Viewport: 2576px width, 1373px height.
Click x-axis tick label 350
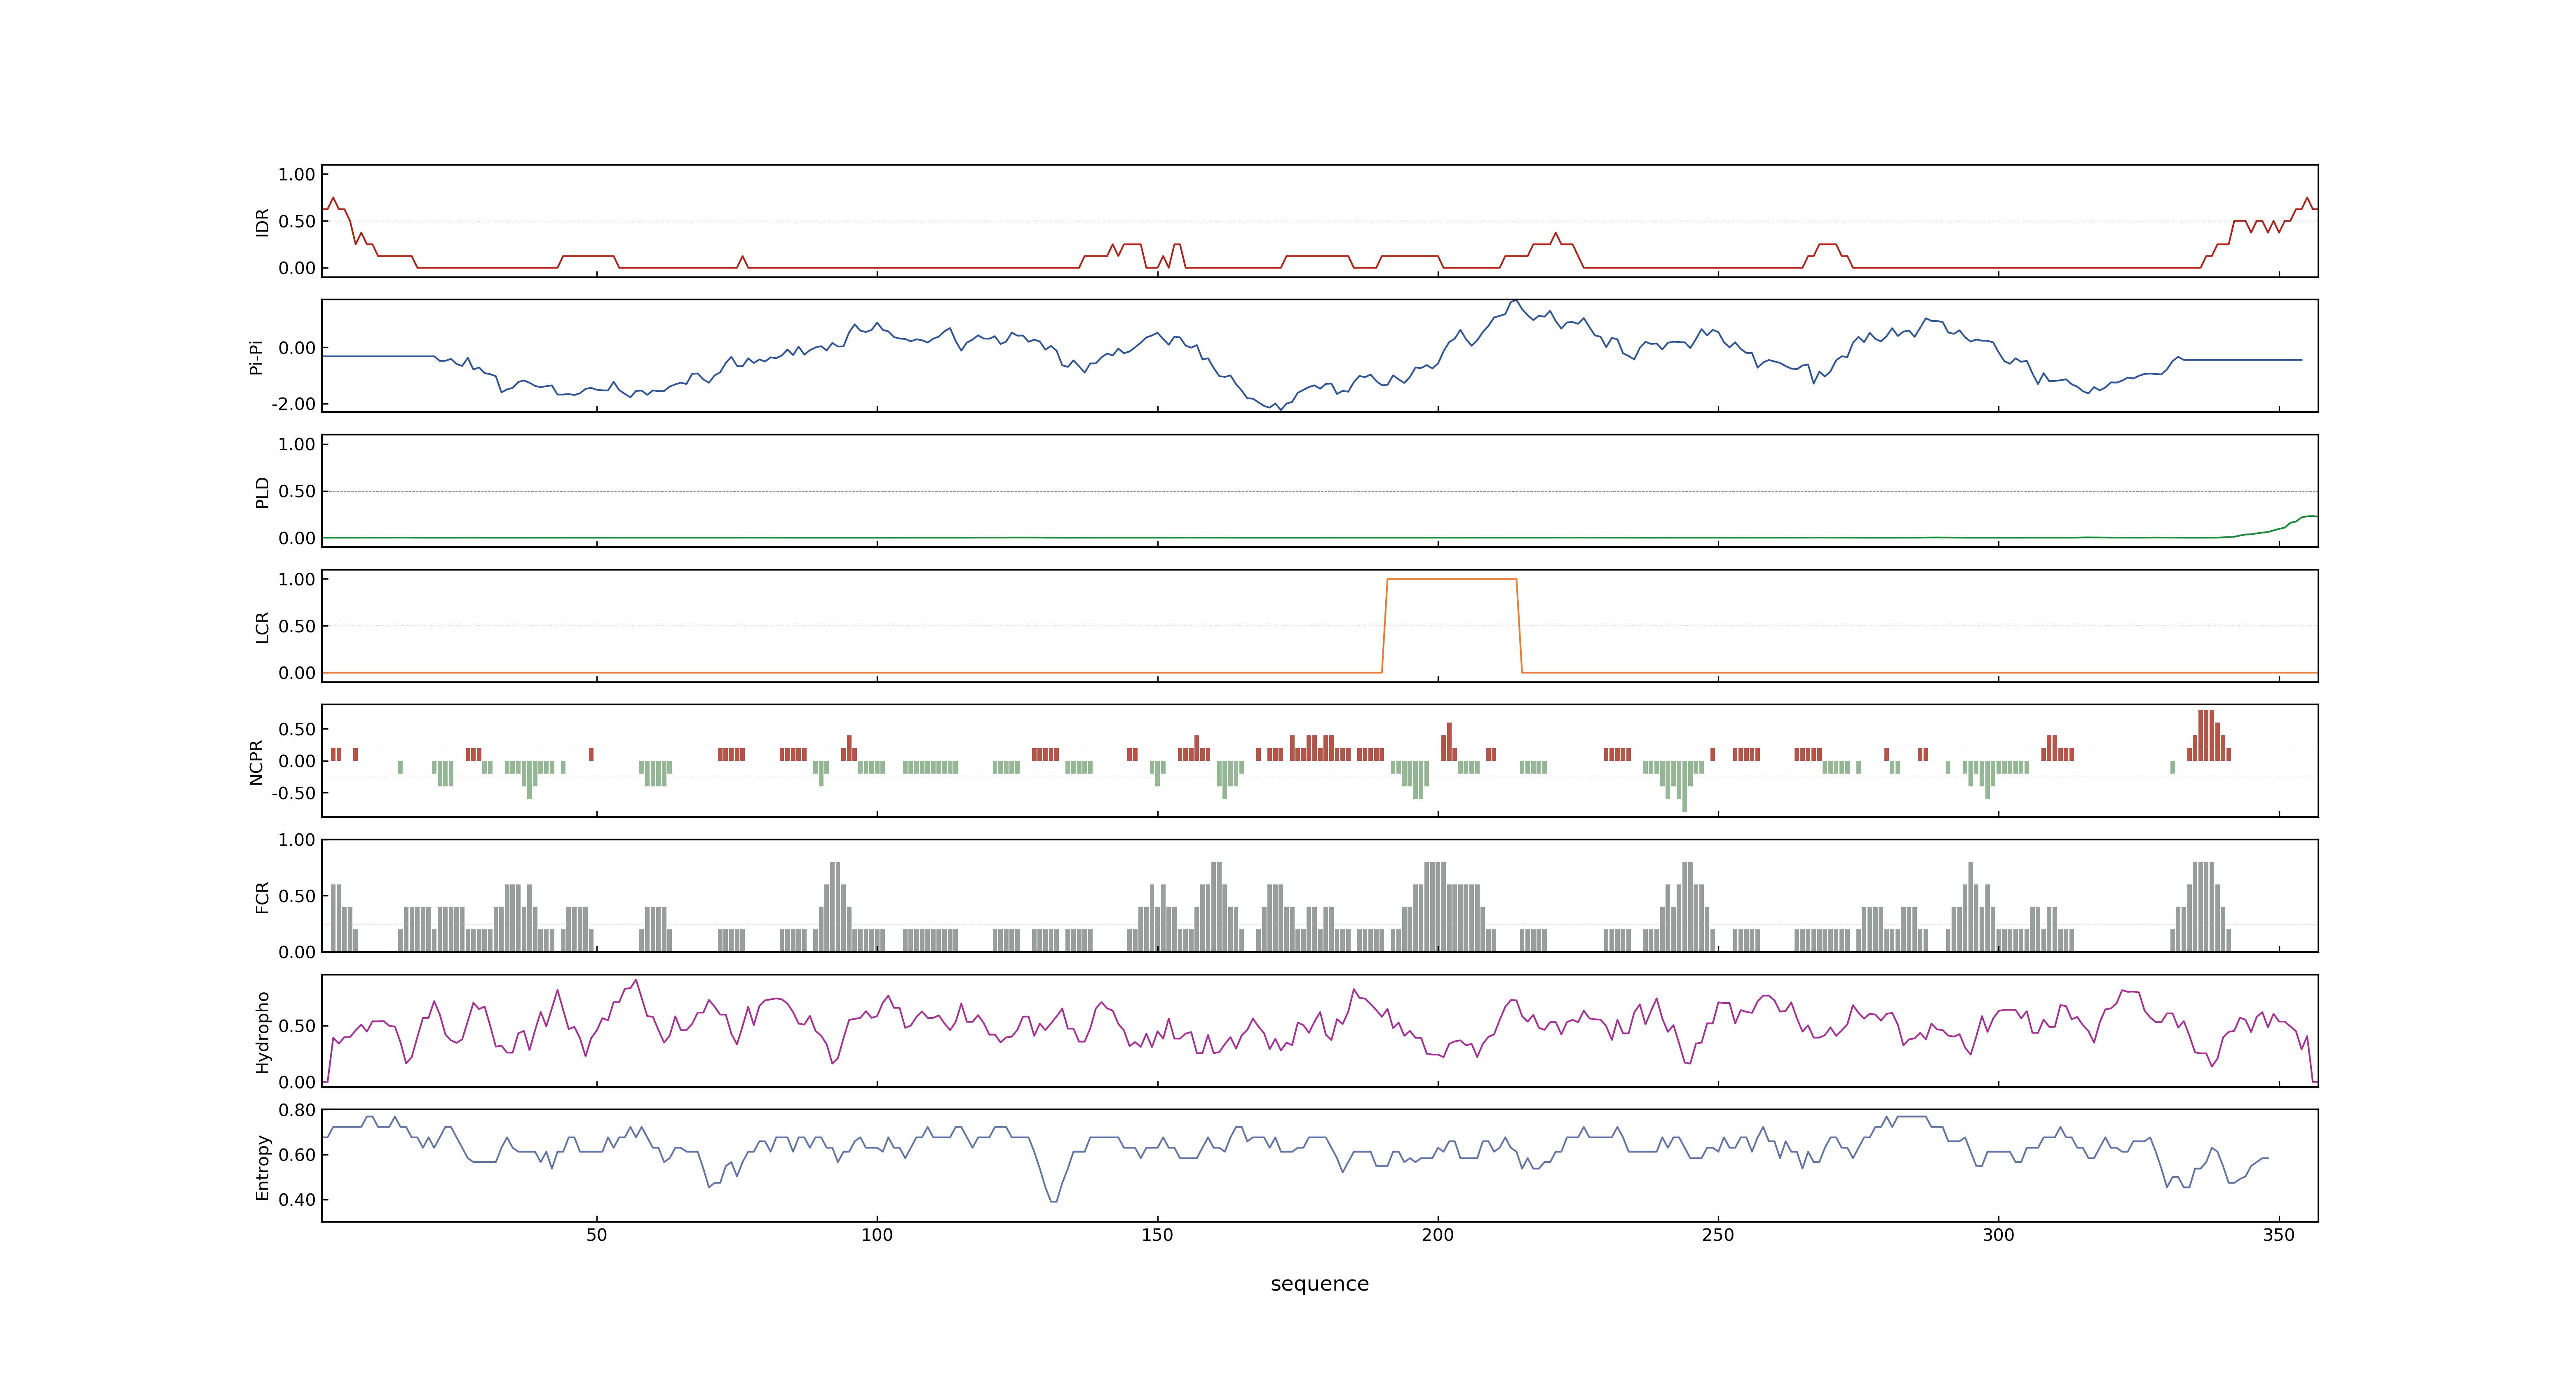point(2279,1235)
